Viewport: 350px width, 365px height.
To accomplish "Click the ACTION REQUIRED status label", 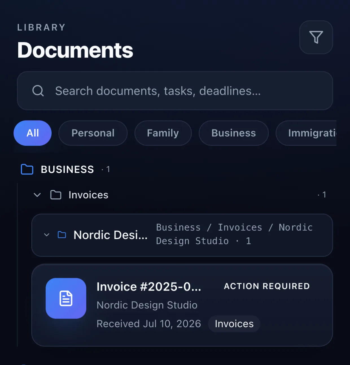I will pyautogui.click(x=267, y=286).
